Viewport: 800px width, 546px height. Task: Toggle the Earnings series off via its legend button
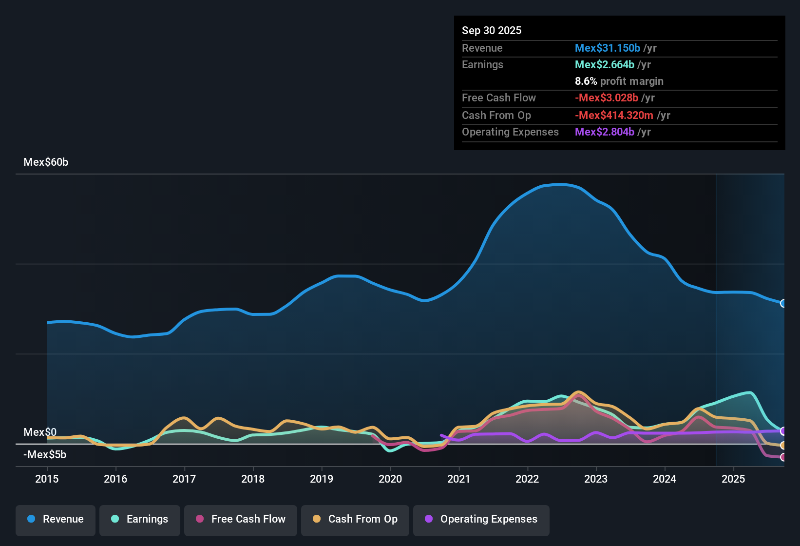[x=139, y=519]
